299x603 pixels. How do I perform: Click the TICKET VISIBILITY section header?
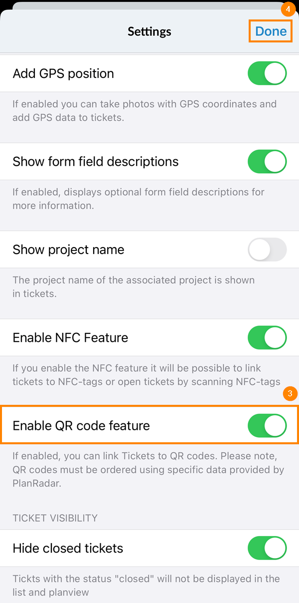(x=55, y=518)
